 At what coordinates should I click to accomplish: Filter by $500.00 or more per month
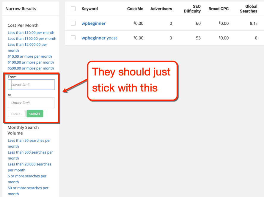31,68
